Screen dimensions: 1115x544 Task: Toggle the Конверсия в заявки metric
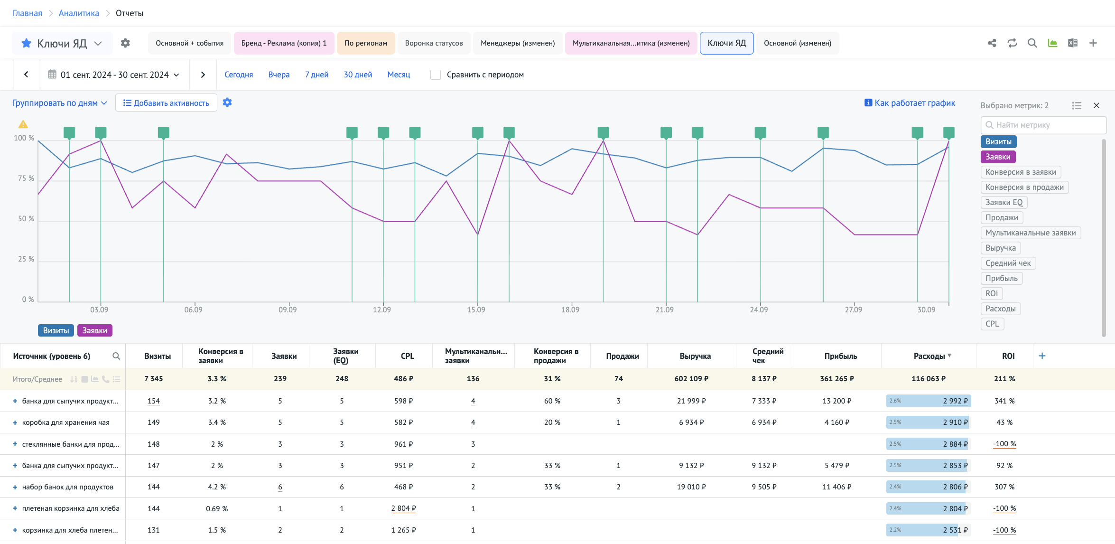pos(1021,172)
